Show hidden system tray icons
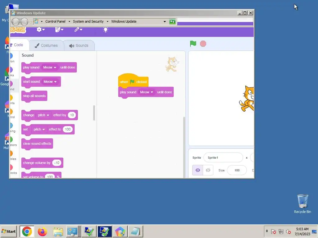This screenshot has width=318, height=238. pyautogui.click(x=267, y=231)
